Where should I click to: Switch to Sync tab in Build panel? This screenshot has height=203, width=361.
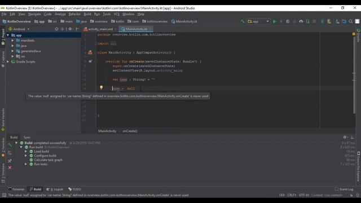27,137
